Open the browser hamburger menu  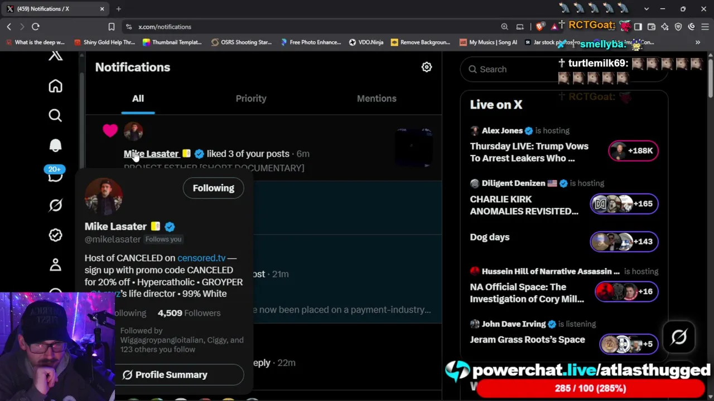click(x=705, y=27)
